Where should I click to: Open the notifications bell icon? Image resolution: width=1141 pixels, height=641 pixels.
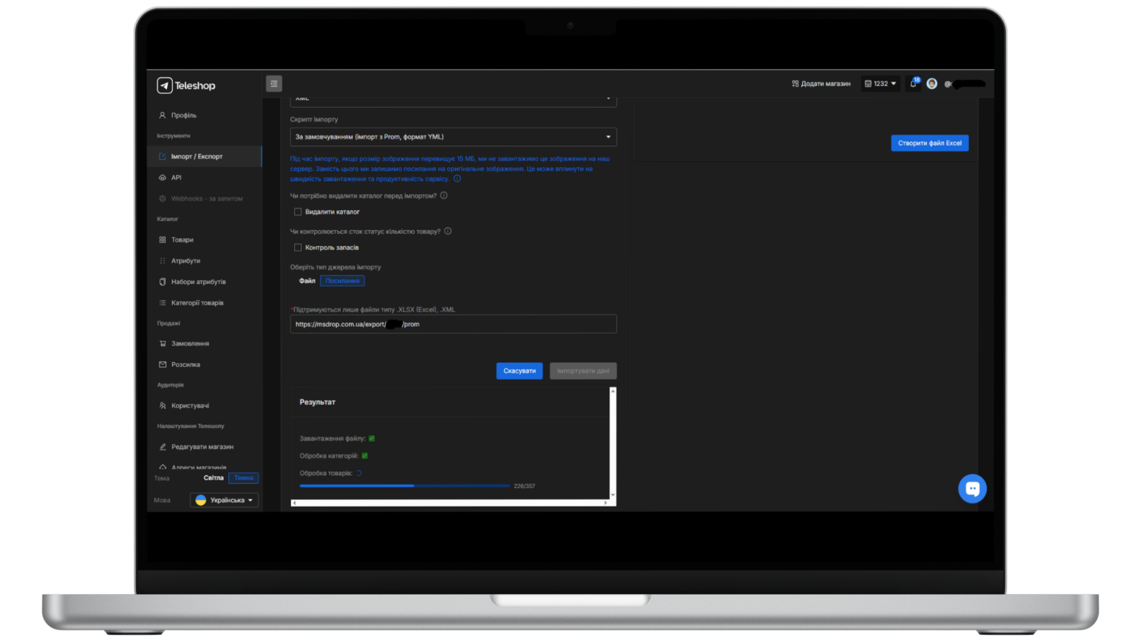[913, 84]
